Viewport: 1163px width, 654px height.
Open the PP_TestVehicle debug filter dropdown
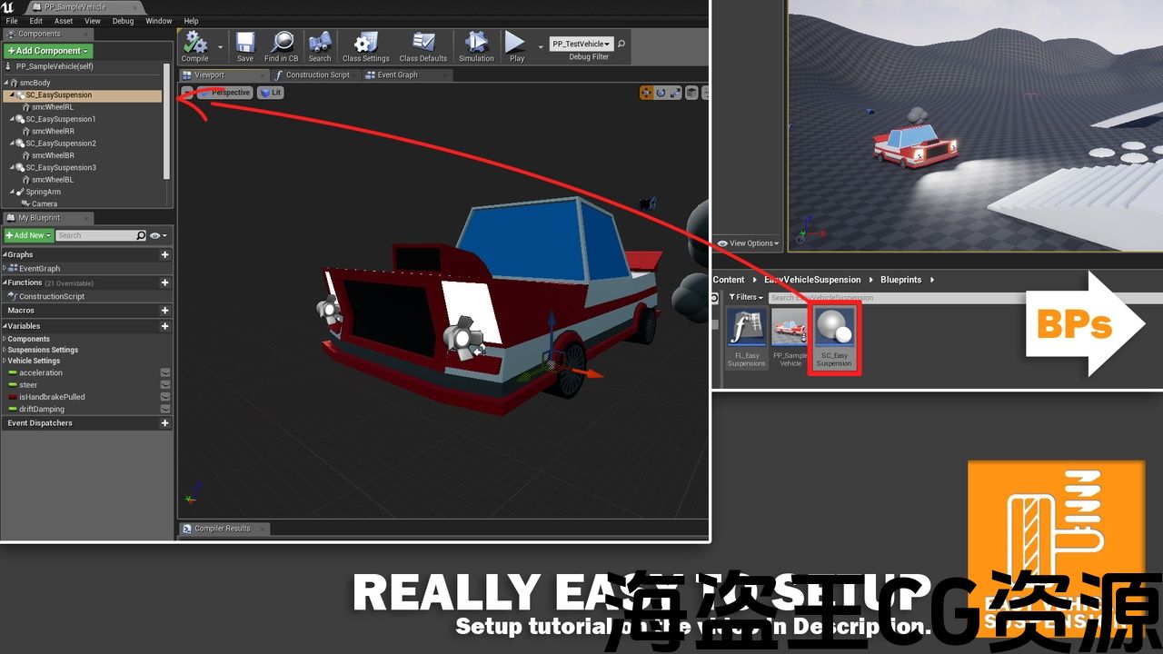pyautogui.click(x=581, y=44)
